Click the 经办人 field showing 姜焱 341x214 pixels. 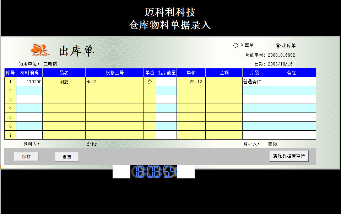pyautogui.click(x=272, y=143)
